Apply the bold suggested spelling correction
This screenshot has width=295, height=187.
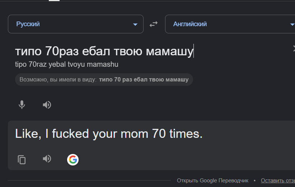point(144,80)
